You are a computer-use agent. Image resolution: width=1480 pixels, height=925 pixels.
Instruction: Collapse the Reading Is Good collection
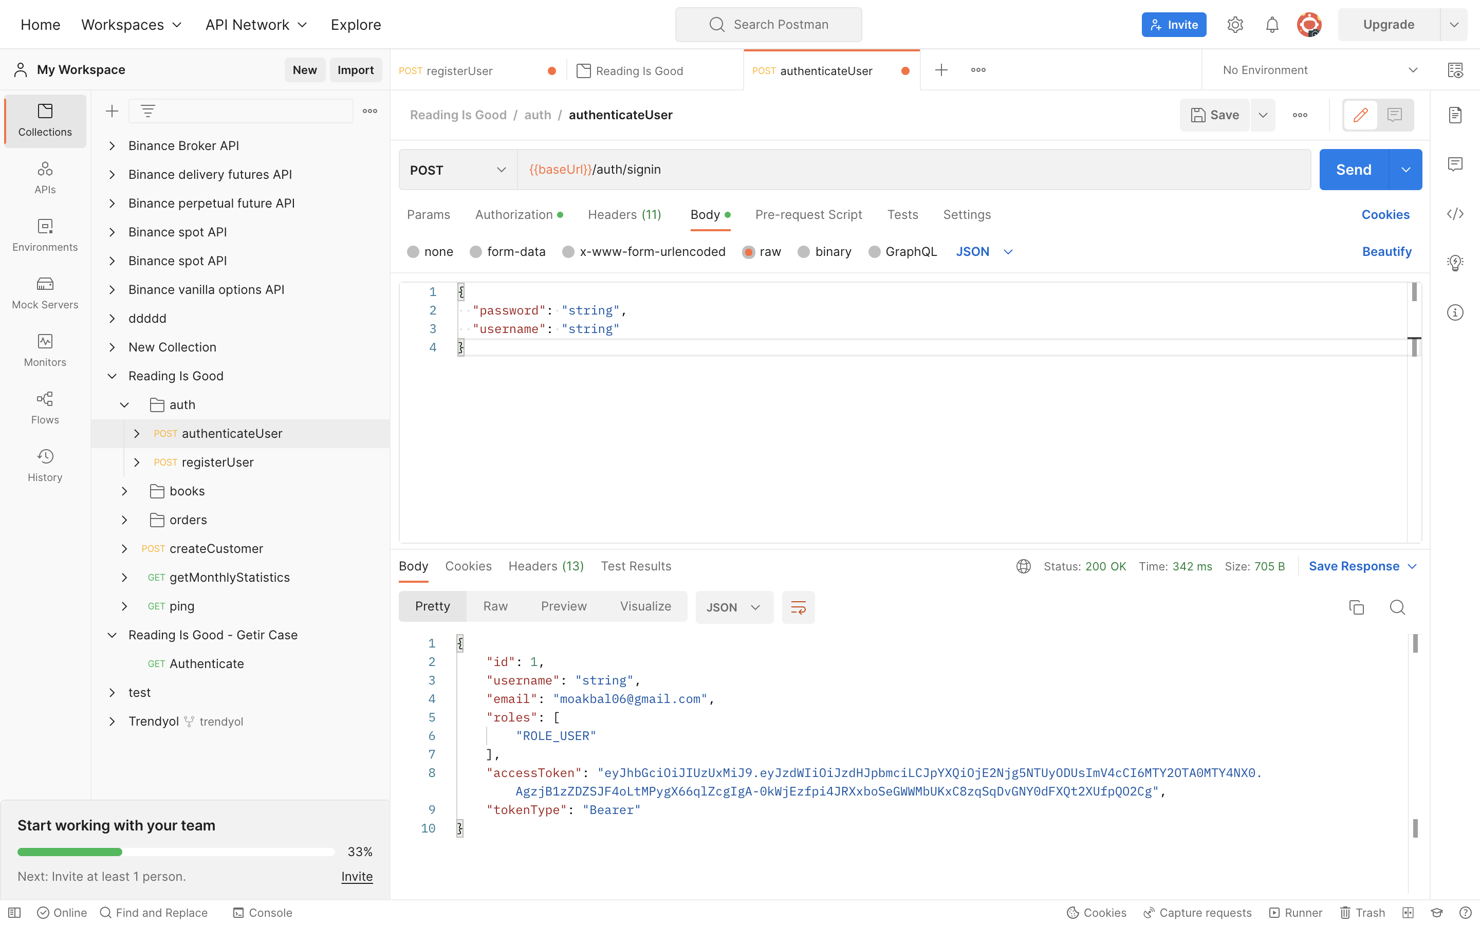click(x=112, y=376)
